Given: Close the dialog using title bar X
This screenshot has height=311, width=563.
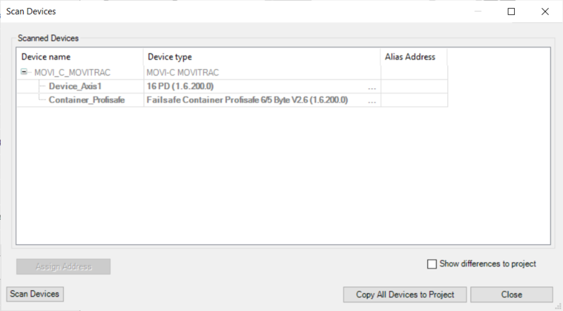Looking at the screenshot, I should (x=545, y=11).
